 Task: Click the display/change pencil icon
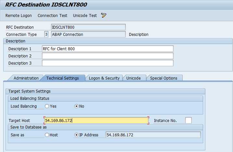point(104,15)
